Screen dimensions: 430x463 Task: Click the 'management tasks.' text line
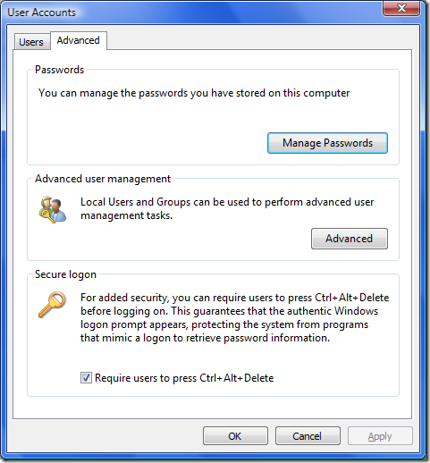tap(126, 215)
